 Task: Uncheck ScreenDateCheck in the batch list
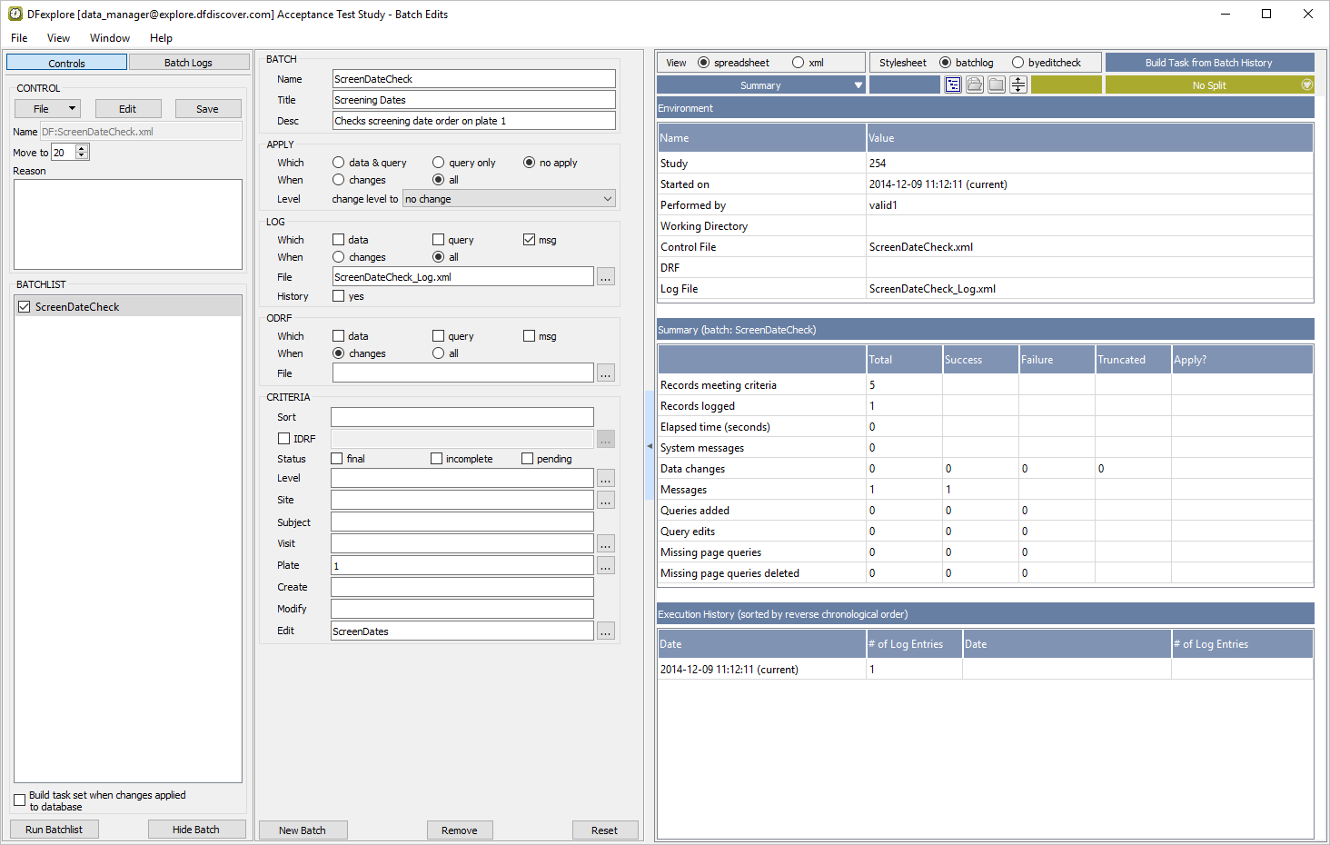click(x=25, y=307)
